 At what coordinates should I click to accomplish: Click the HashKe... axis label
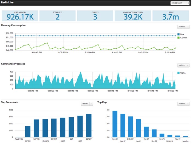185,141
